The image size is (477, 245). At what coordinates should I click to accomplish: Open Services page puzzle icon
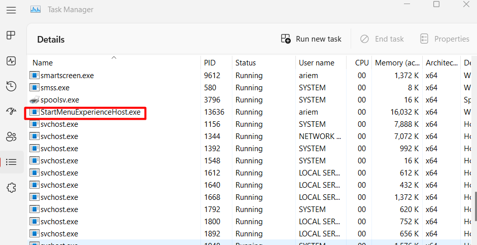11,188
